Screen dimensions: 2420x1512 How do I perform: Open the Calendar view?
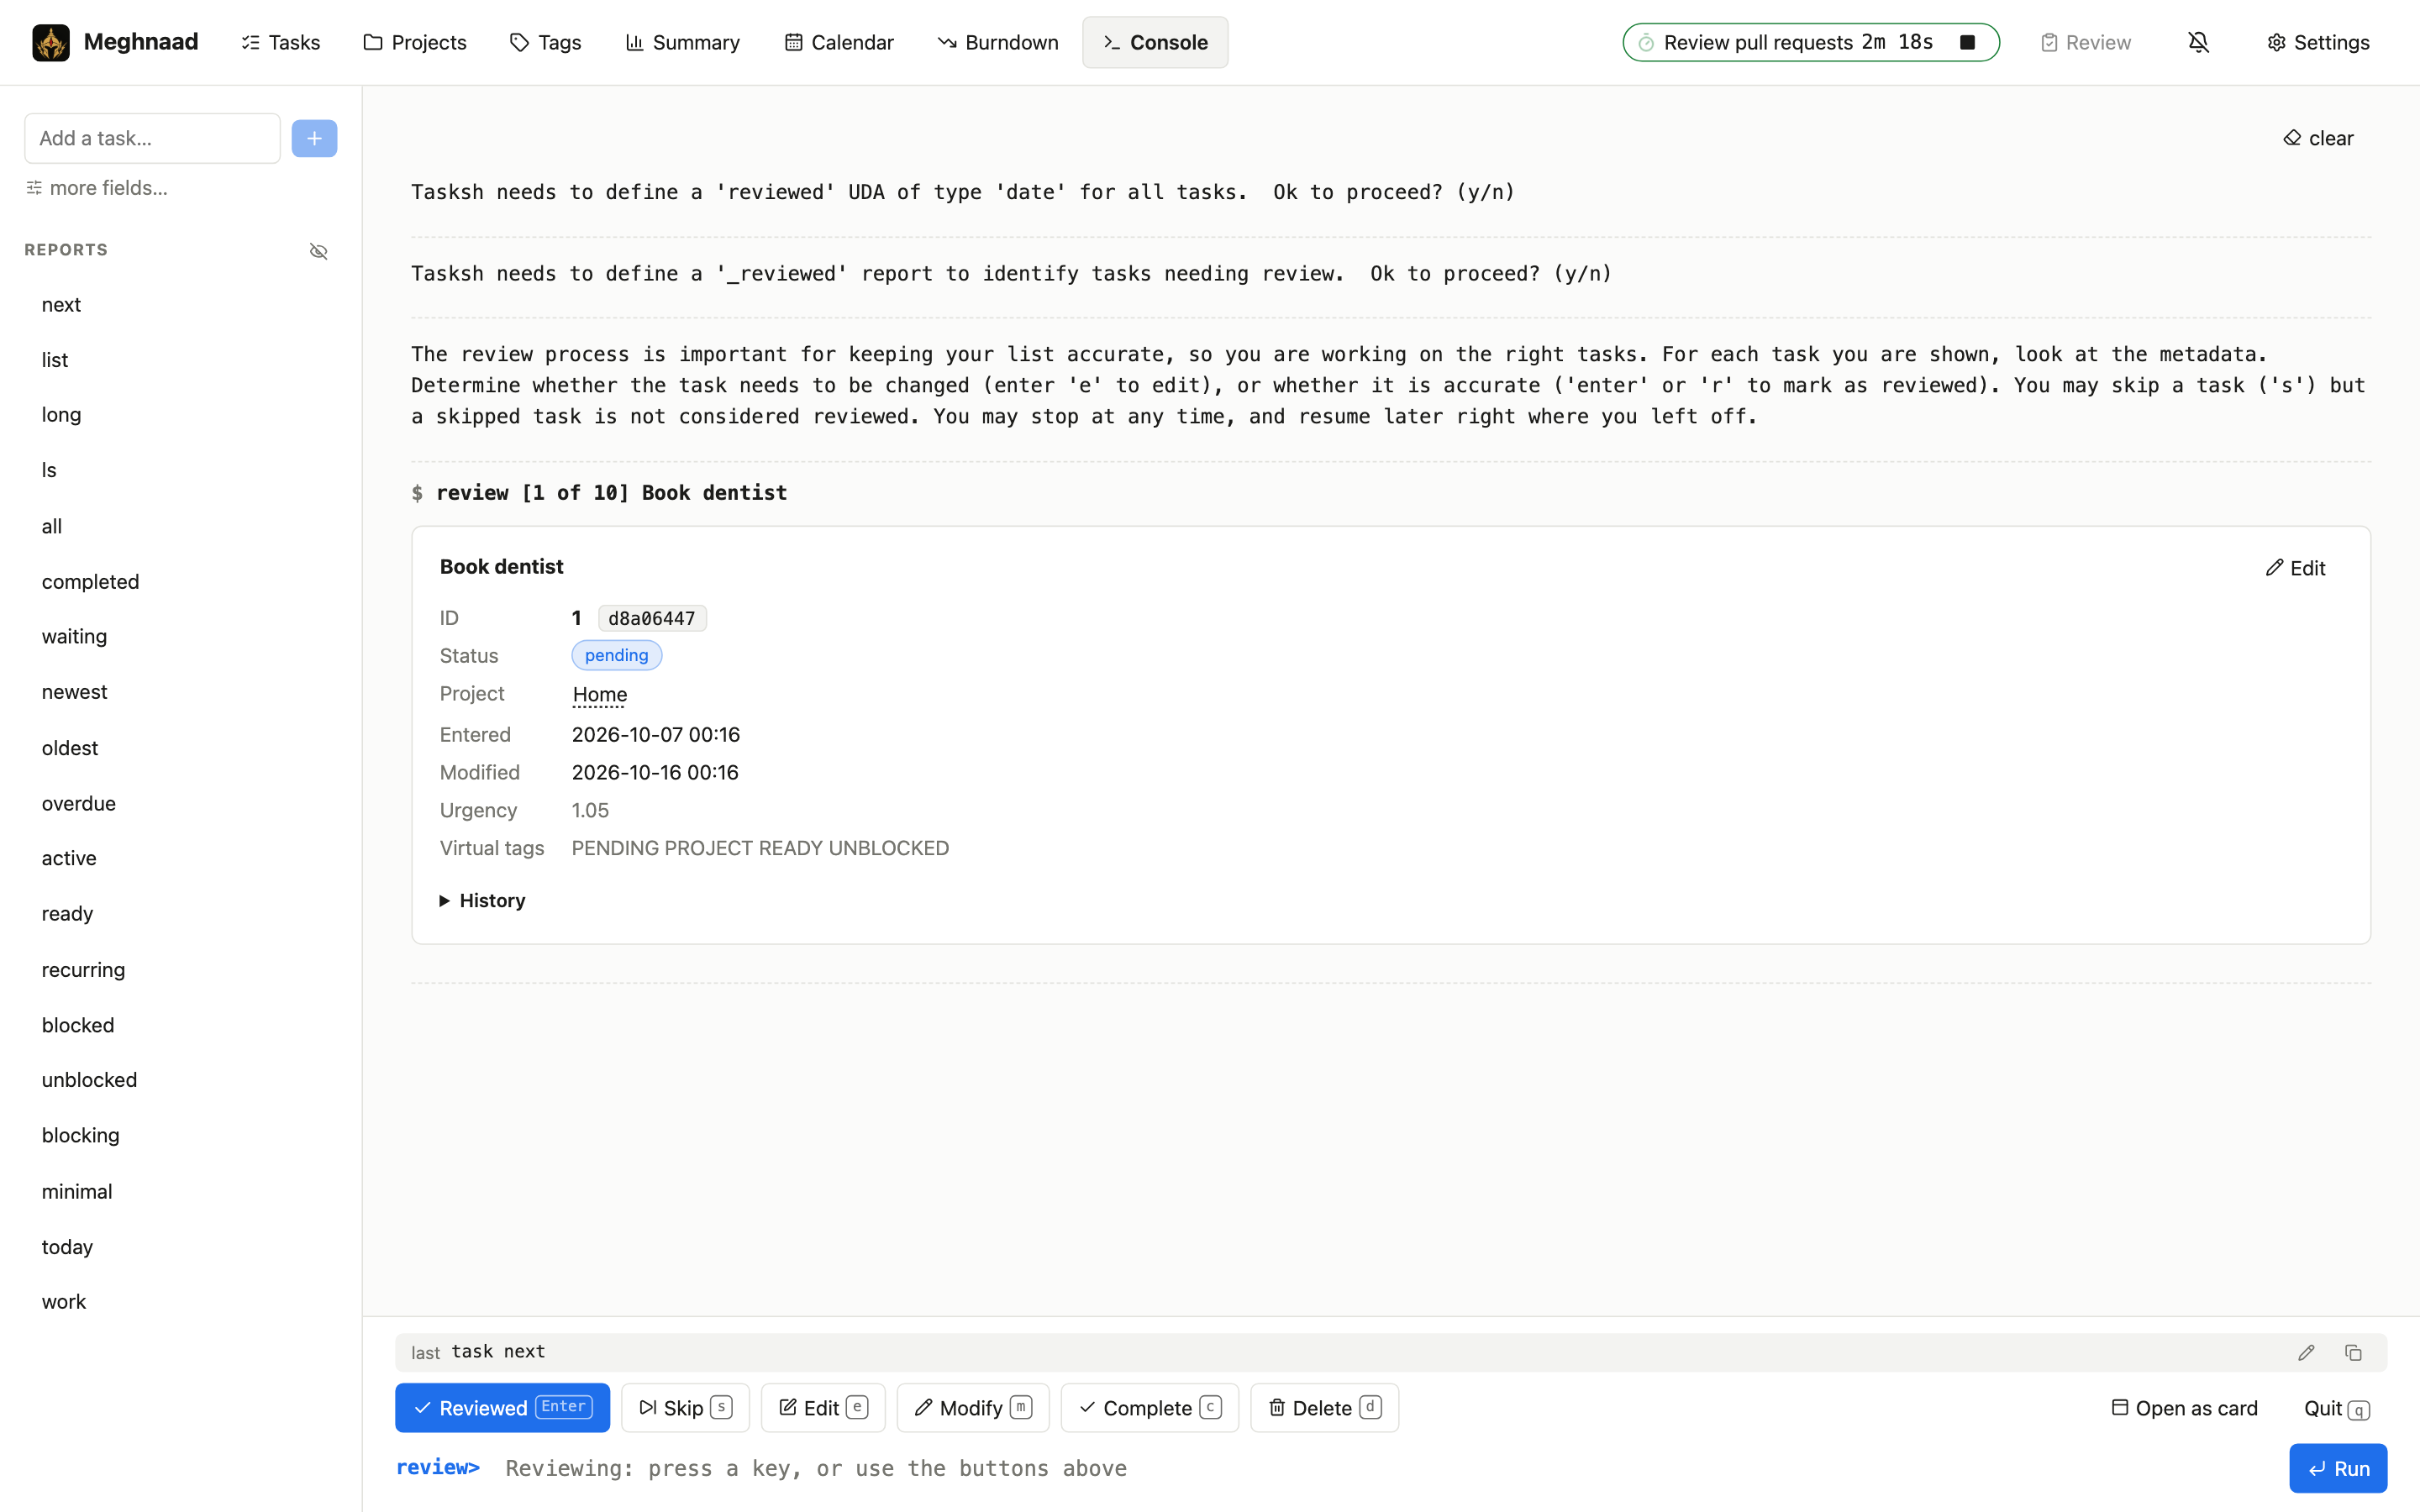coord(838,42)
